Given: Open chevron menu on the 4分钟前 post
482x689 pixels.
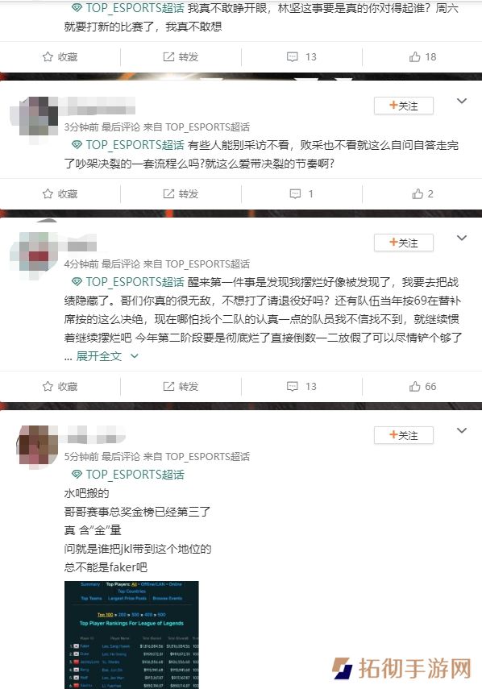Looking at the screenshot, I should pos(461,238).
